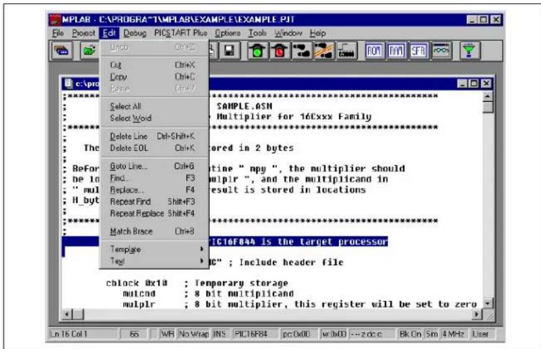Choose Match Brace in Edit menu

(154, 232)
